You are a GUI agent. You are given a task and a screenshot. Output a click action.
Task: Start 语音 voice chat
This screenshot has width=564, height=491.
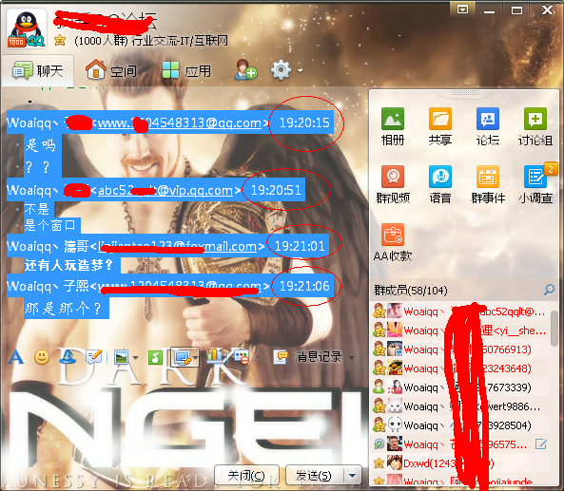[440, 184]
